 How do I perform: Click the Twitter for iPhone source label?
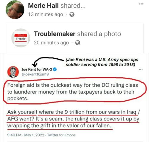61,135
